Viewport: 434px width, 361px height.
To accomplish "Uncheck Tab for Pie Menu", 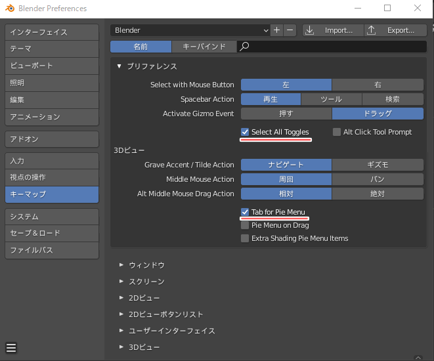I will coord(246,212).
